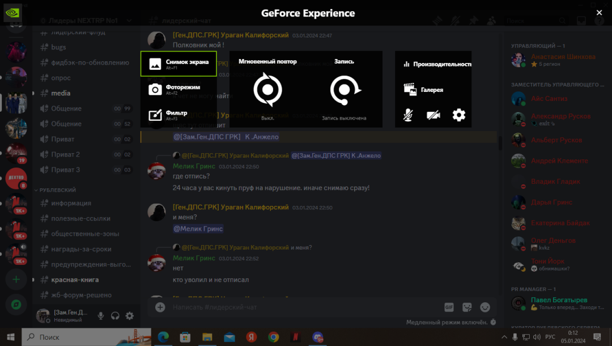Click the Discord emoji picker icon
This screenshot has width=612, height=346.
click(x=484, y=307)
